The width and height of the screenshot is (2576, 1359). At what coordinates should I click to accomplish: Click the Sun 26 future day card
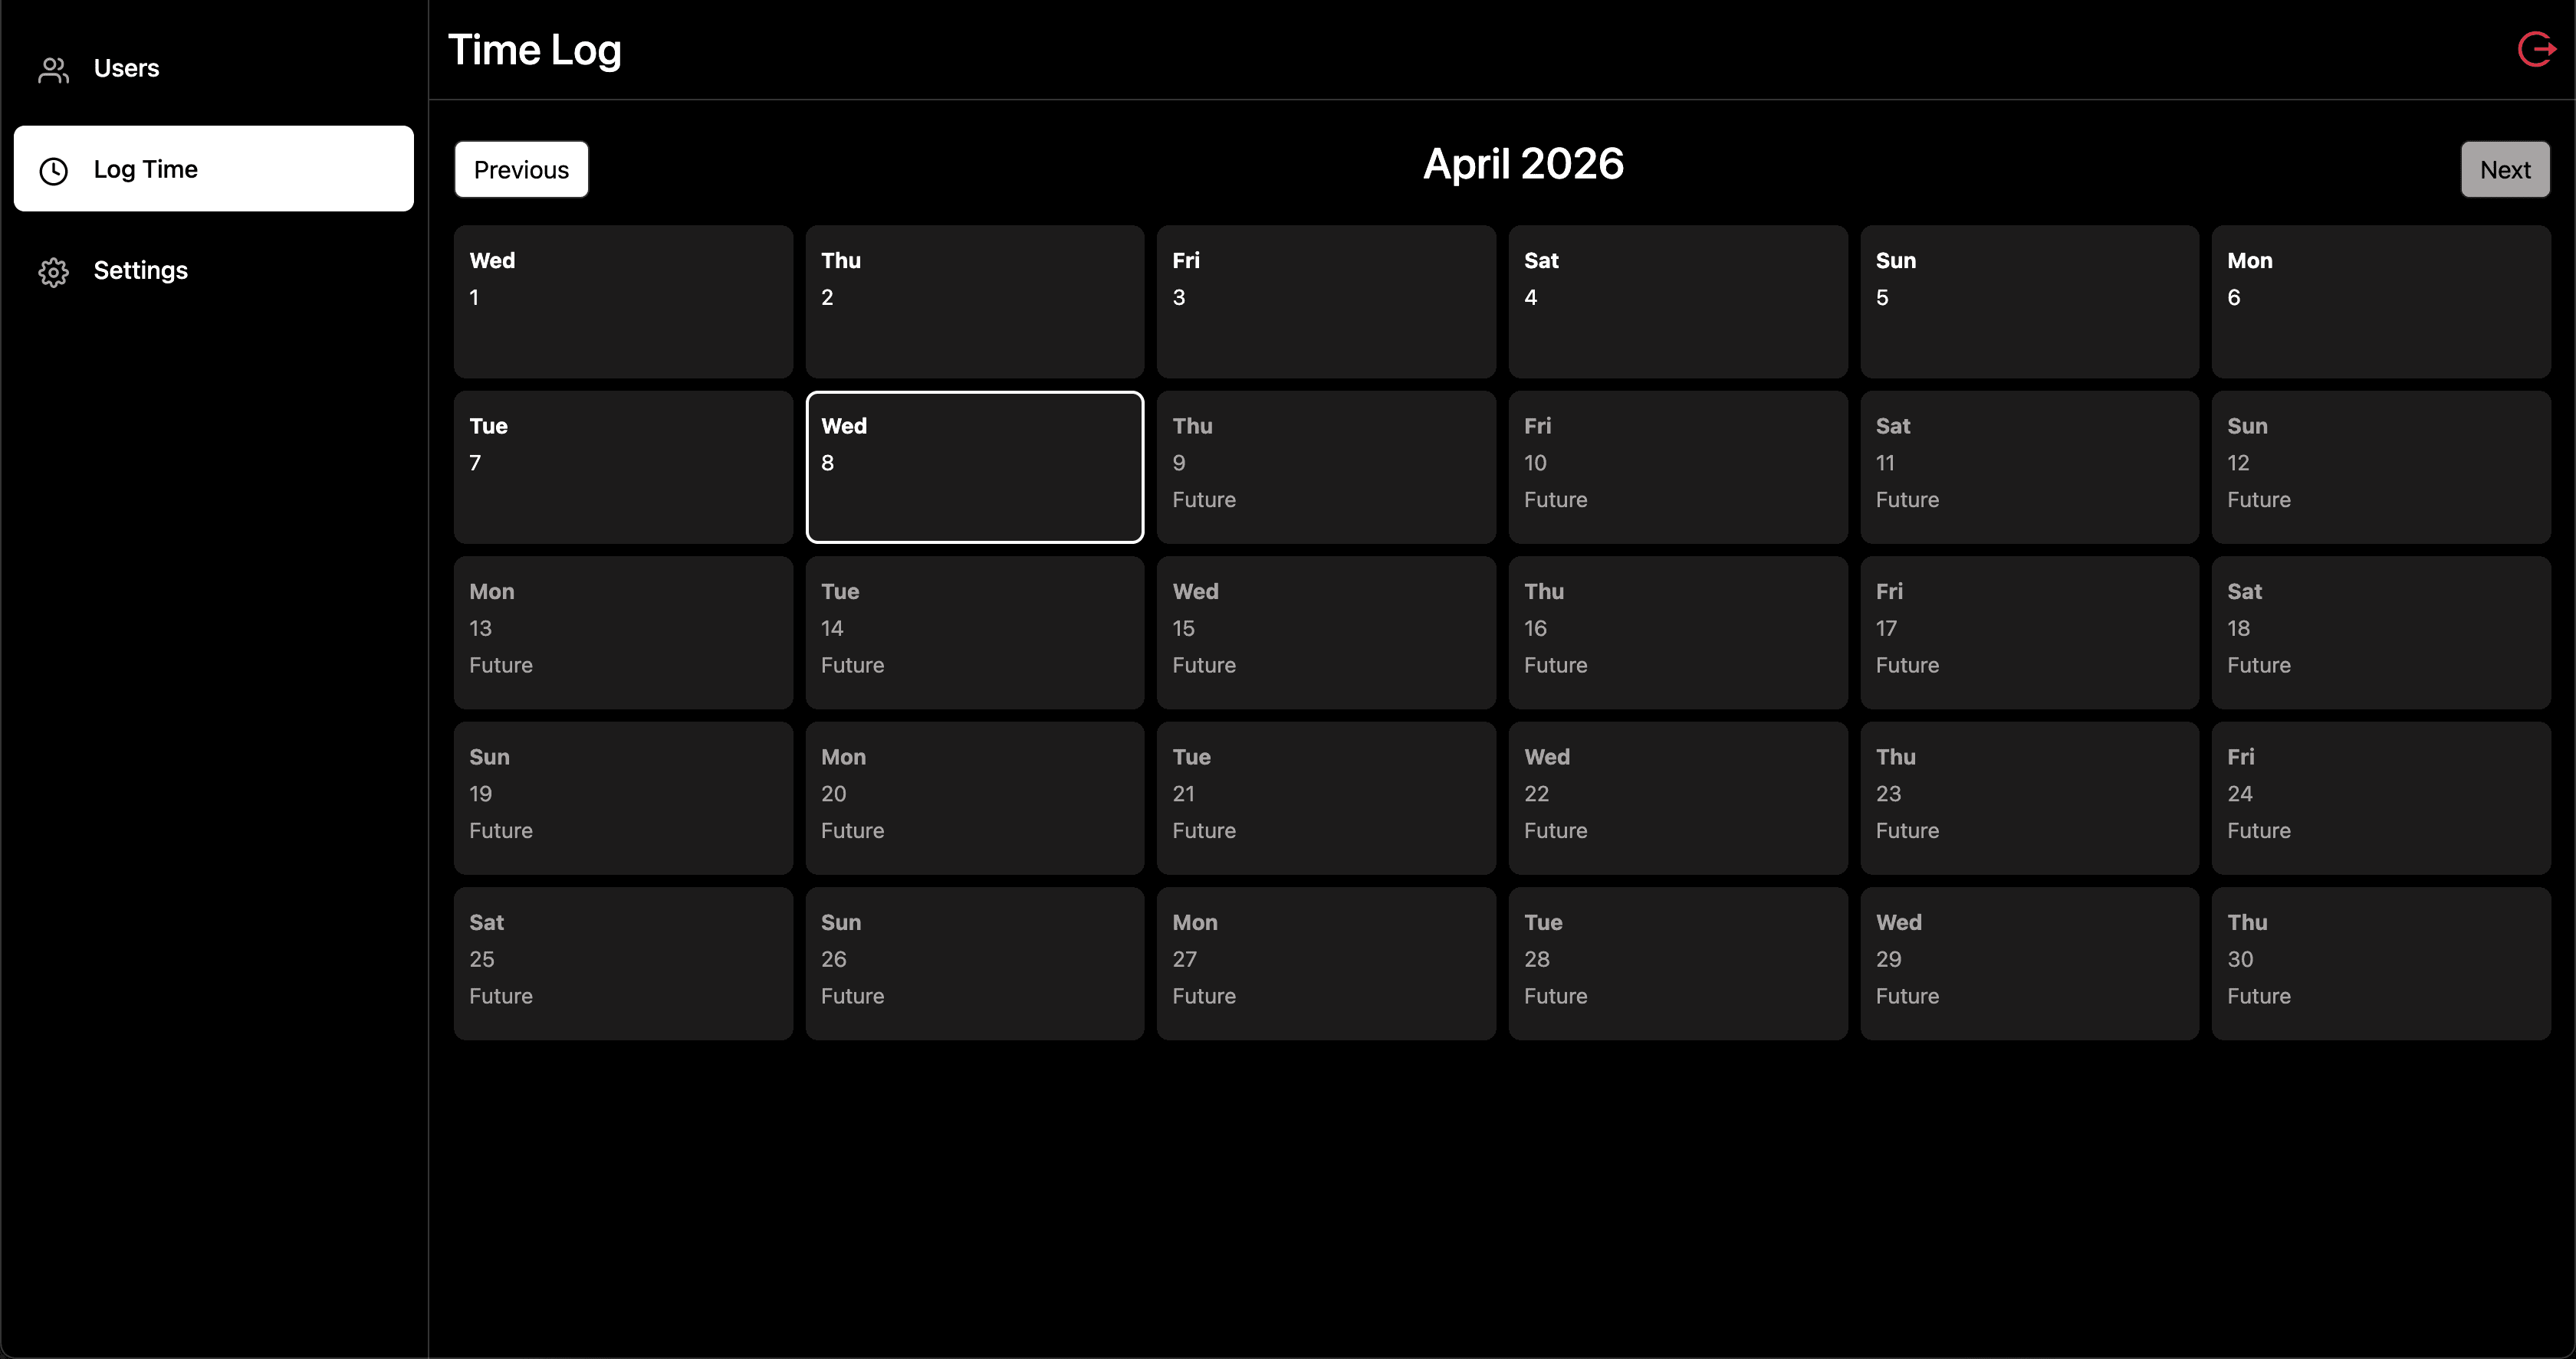tap(975, 964)
